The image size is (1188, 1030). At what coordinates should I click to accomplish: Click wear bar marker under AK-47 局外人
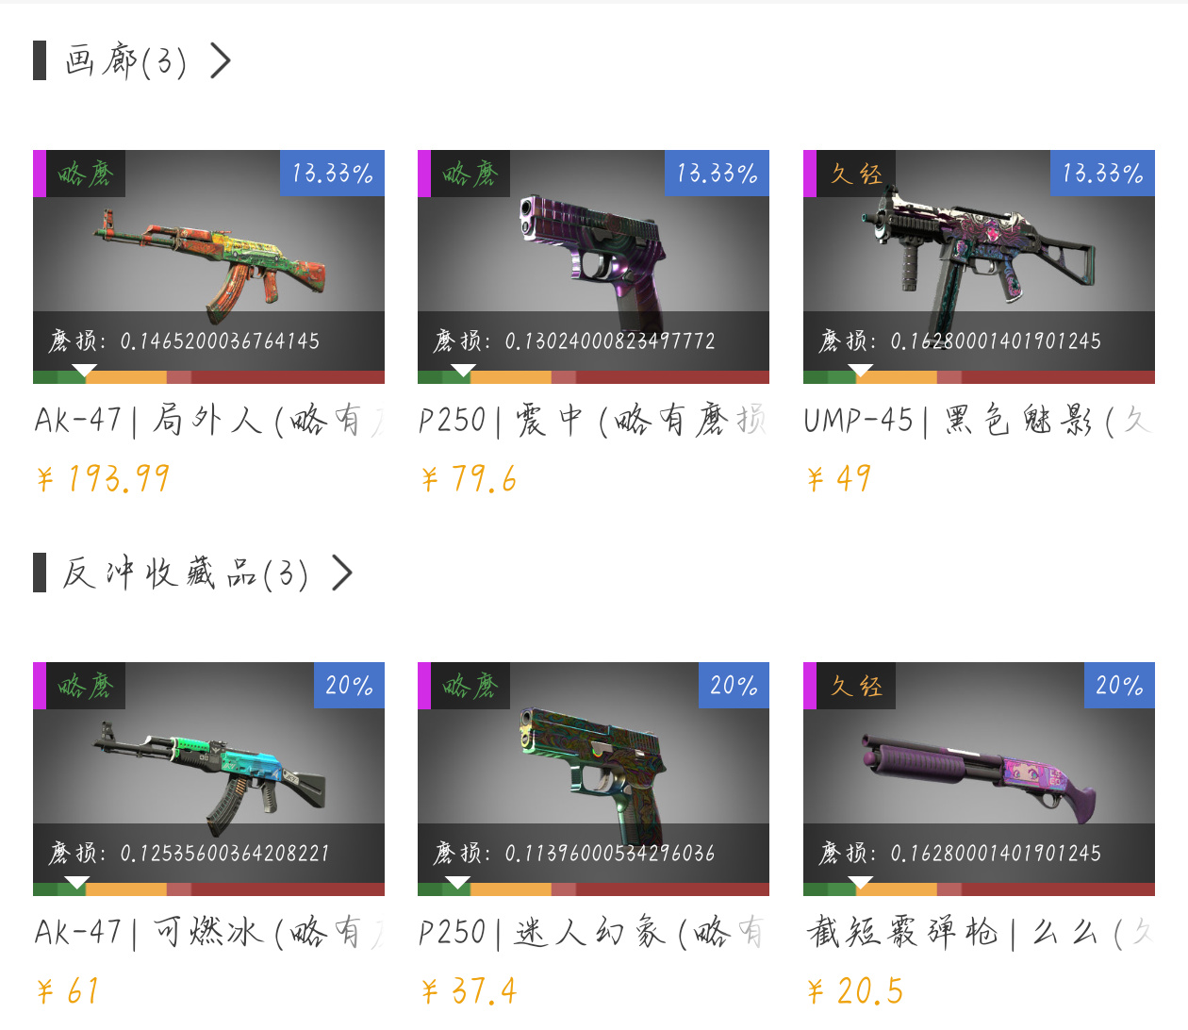[x=85, y=370]
